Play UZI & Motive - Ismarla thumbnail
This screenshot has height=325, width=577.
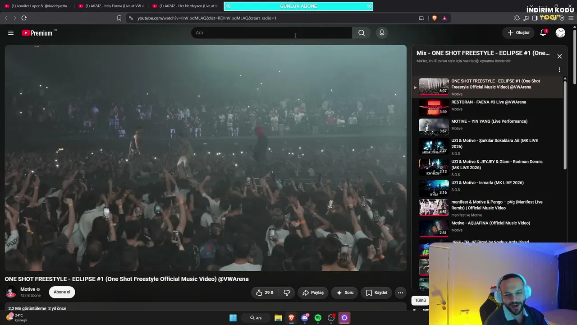point(434,188)
